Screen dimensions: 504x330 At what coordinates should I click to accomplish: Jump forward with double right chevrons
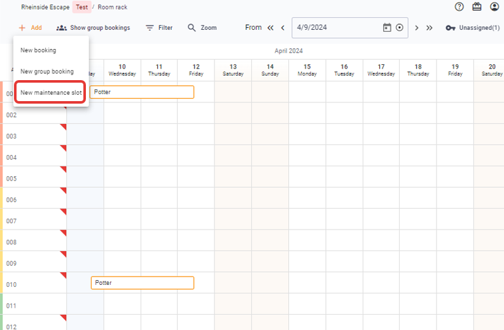[x=430, y=28]
